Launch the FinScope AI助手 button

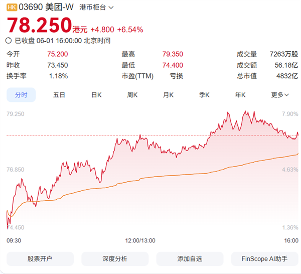[265, 259]
